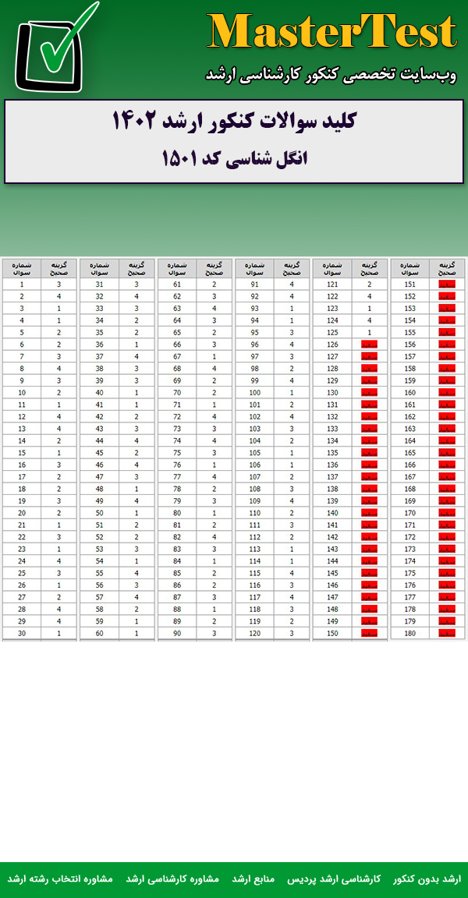Select the heading کلید سوالات کنکور ارشد ۱۴۰۲
The width and height of the screenshot is (468, 898).
click(234, 122)
